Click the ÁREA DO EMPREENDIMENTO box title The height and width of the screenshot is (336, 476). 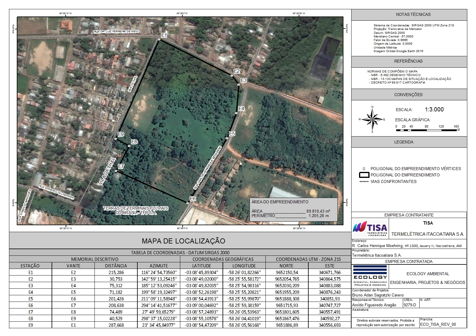[280, 202]
